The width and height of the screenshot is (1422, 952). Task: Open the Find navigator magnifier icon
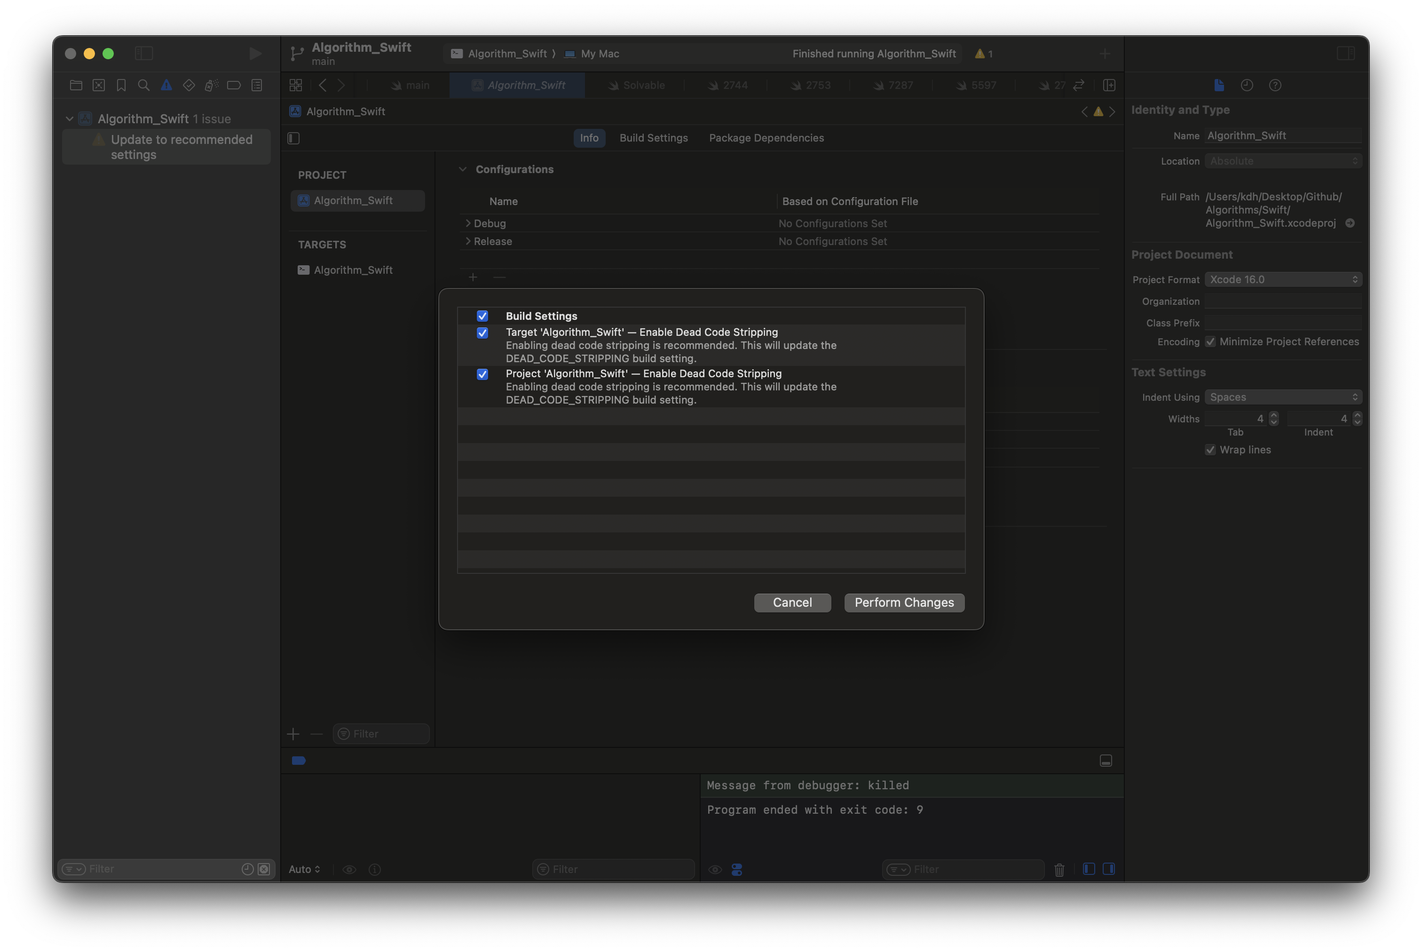(x=144, y=86)
